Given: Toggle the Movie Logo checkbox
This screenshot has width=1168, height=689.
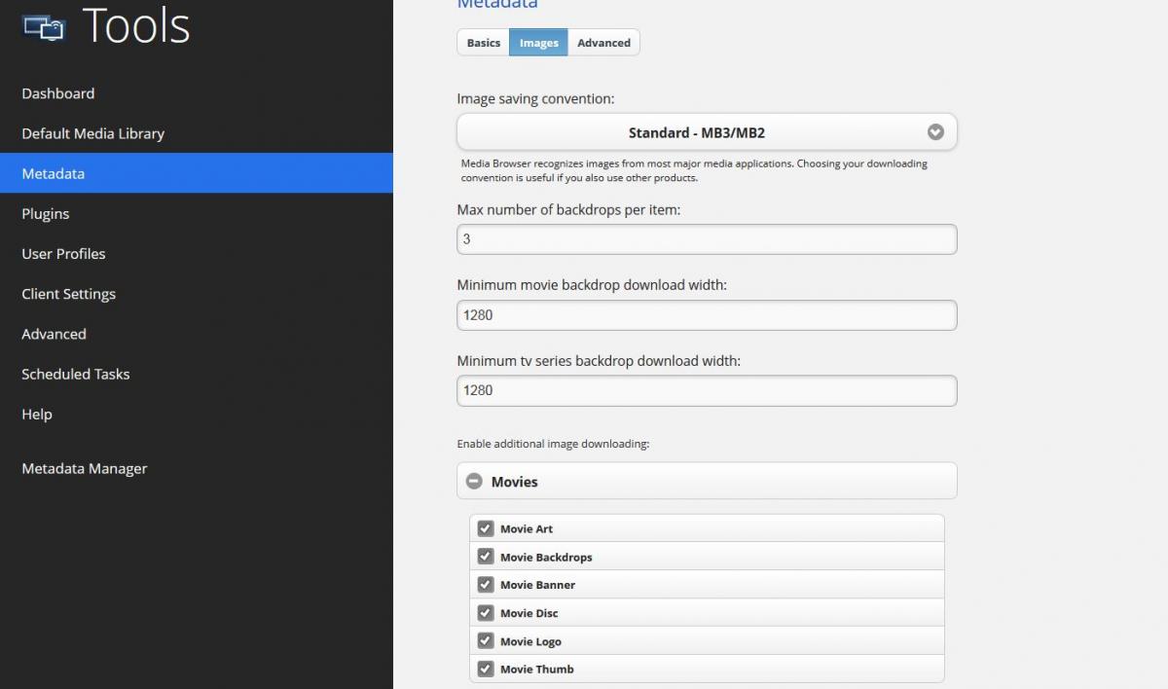Looking at the screenshot, I should pos(485,641).
